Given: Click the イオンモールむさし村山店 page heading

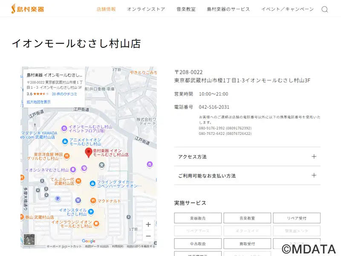Looking at the screenshot, I should [x=76, y=44].
